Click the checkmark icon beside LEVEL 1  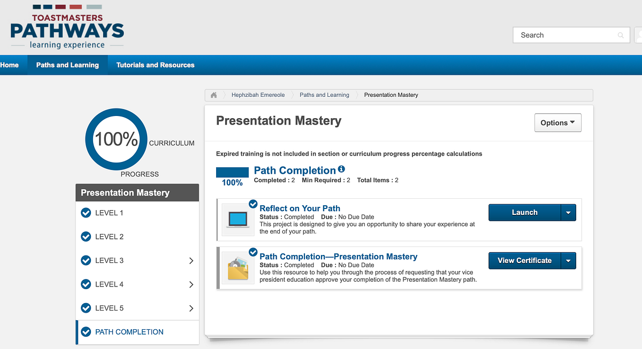pos(86,213)
